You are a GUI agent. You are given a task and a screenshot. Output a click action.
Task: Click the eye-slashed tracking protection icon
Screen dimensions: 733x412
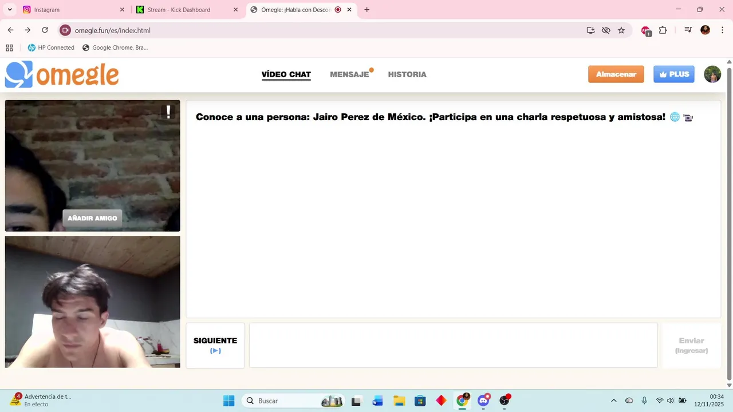coord(606,30)
